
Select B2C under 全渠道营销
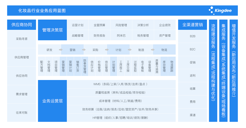(192, 50)
